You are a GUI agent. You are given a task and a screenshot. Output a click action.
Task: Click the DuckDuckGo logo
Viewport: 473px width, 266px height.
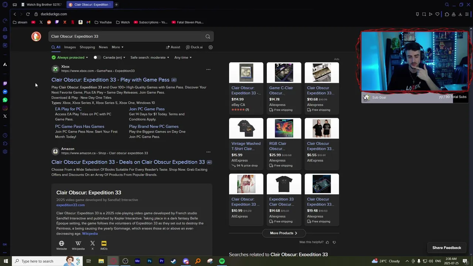coord(36,36)
